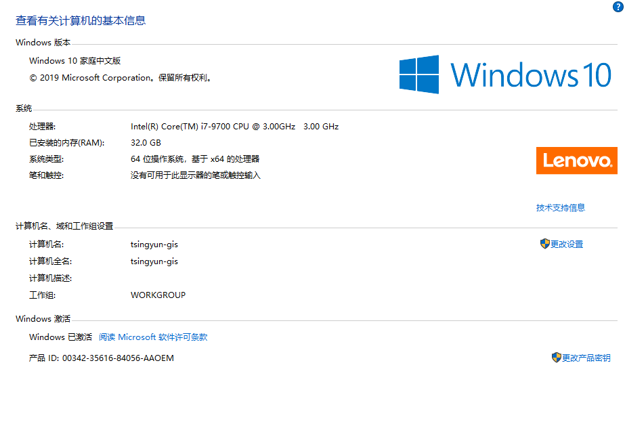Select the tsingyun-gis value beside 计算机全名

tap(154, 261)
